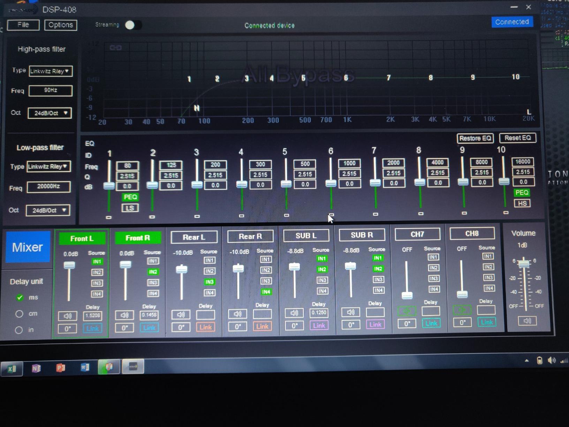This screenshot has width=569, height=427.
Task: Open PowerPoint from the taskbar
Action: click(x=60, y=368)
